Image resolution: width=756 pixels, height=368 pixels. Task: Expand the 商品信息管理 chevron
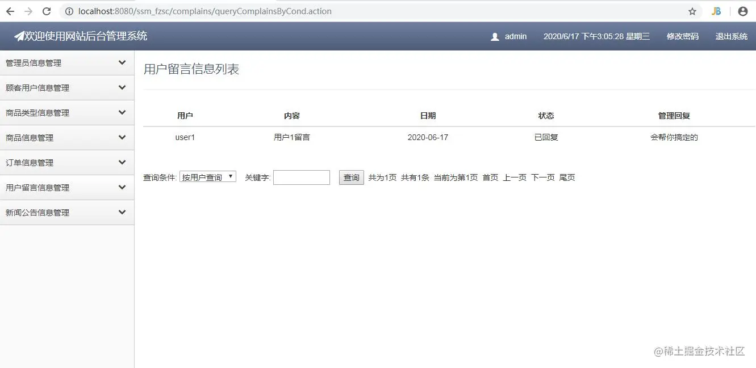(122, 137)
